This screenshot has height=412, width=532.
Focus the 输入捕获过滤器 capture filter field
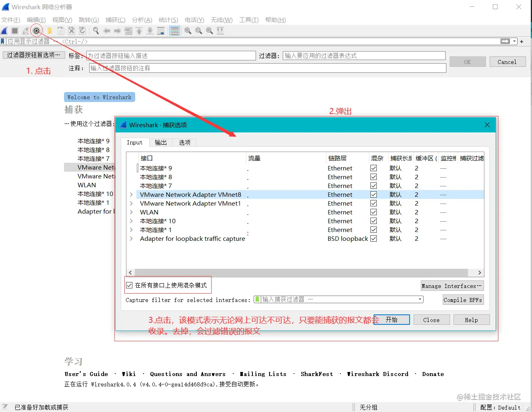(338, 299)
